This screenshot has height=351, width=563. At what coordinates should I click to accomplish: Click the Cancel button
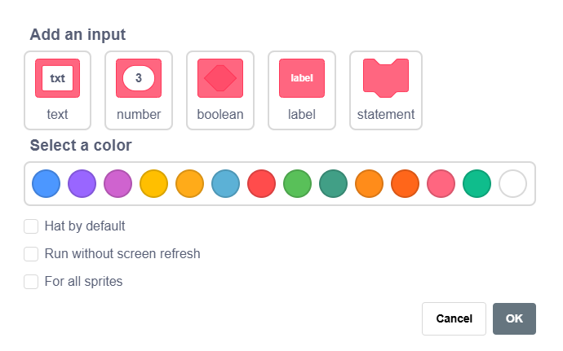(x=454, y=318)
